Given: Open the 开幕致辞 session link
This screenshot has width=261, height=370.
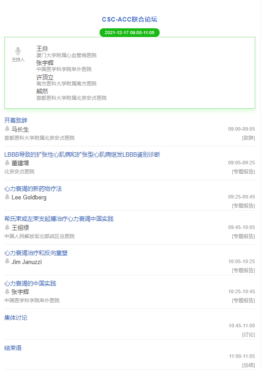Looking at the screenshot, I should click(x=16, y=120).
